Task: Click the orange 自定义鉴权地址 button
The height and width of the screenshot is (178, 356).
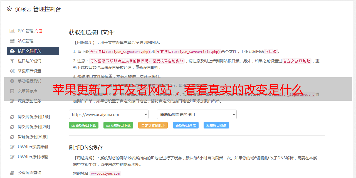Action: [x=153, y=125]
